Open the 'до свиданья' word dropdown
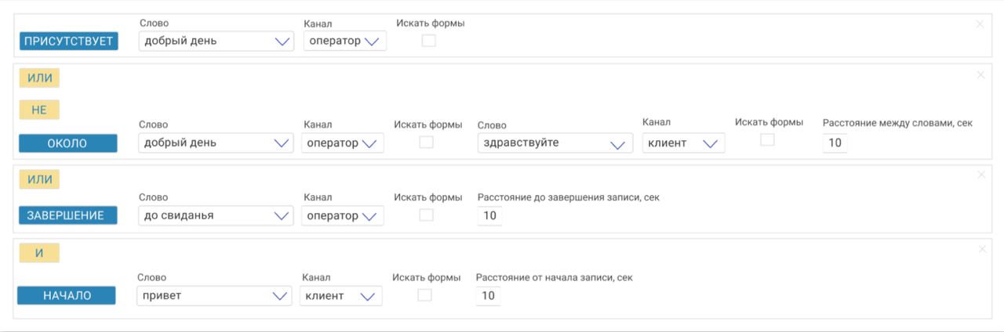This screenshot has width=1004, height=332. [x=216, y=215]
